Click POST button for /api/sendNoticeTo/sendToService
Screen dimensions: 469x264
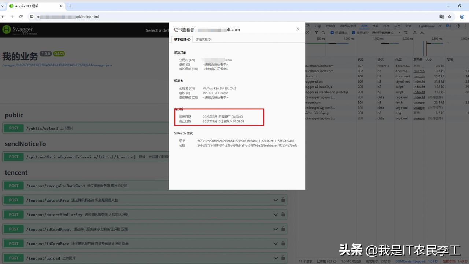coord(14,157)
